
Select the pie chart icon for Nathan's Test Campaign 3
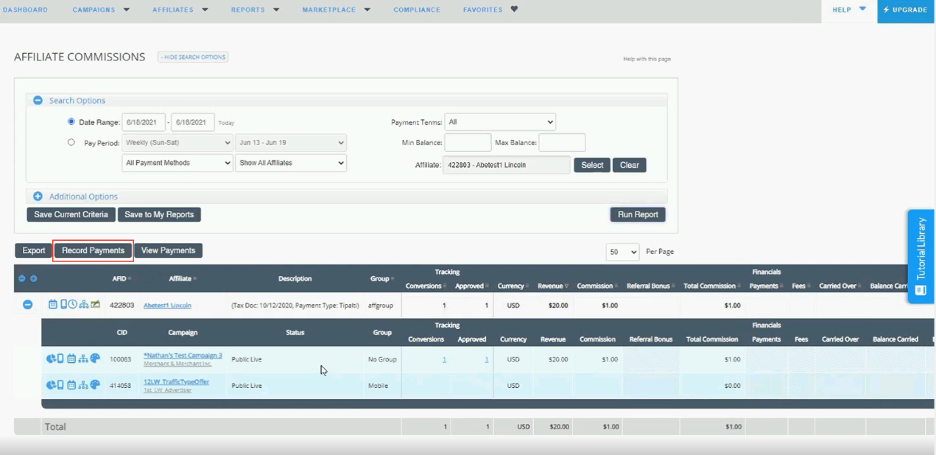click(x=52, y=359)
